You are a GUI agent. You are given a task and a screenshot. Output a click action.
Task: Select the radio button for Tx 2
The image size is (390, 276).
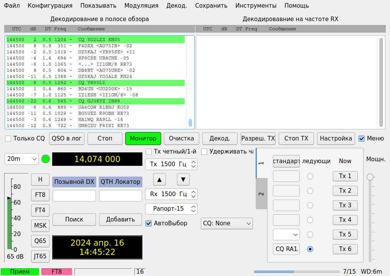tap(310, 191)
